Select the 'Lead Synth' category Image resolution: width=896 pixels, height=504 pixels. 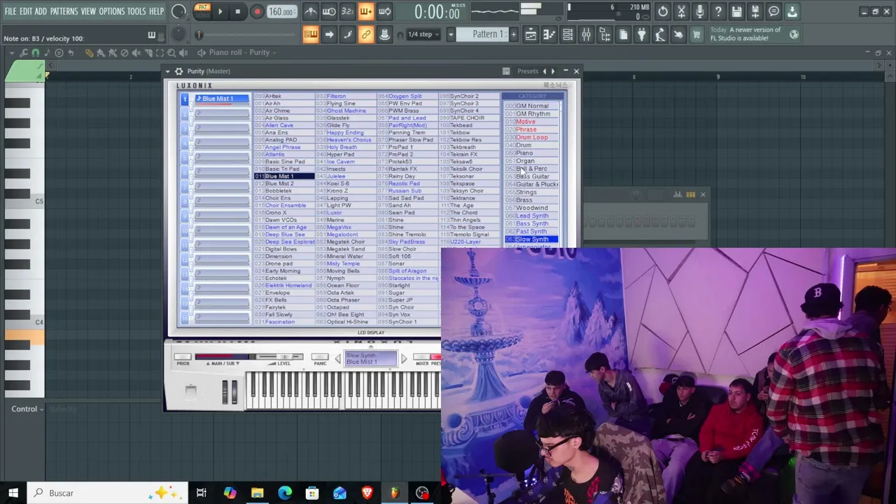pyautogui.click(x=532, y=216)
